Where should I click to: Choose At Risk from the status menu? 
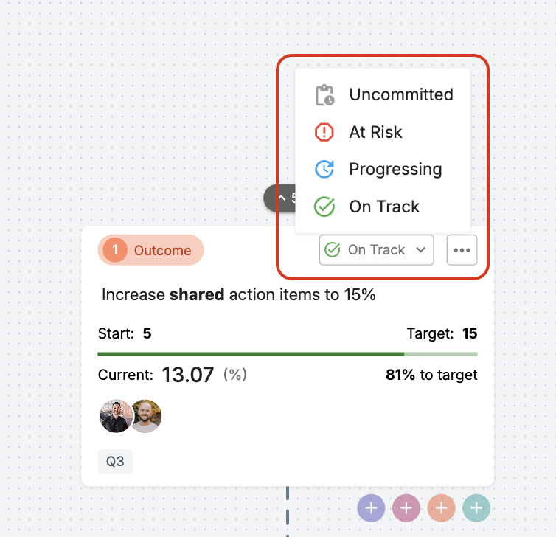383,132
